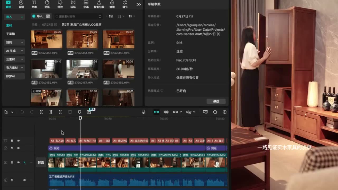The width and height of the screenshot is (338, 190).
Task: Click the timeline zoom-to-fit icon
Action: click(205, 112)
